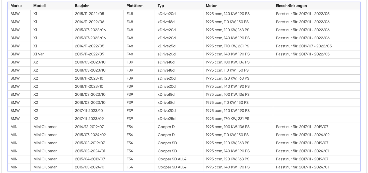The image size is (368, 173).
Task: Select the Typ column header
Action: (x=161, y=6)
